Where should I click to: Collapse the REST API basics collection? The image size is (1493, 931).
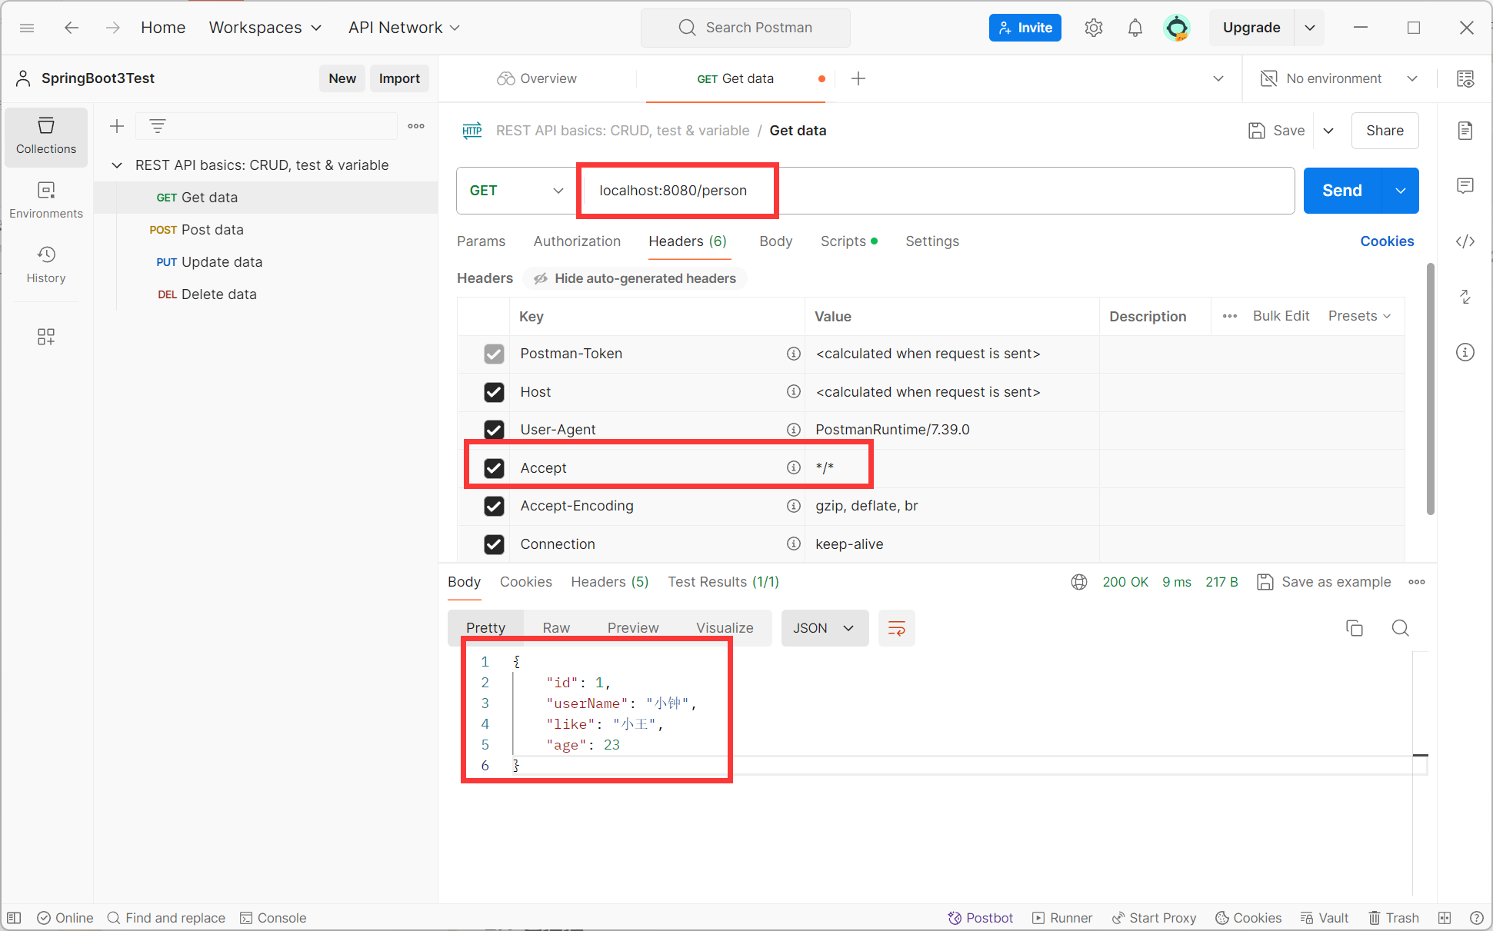click(x=117, y=165)
